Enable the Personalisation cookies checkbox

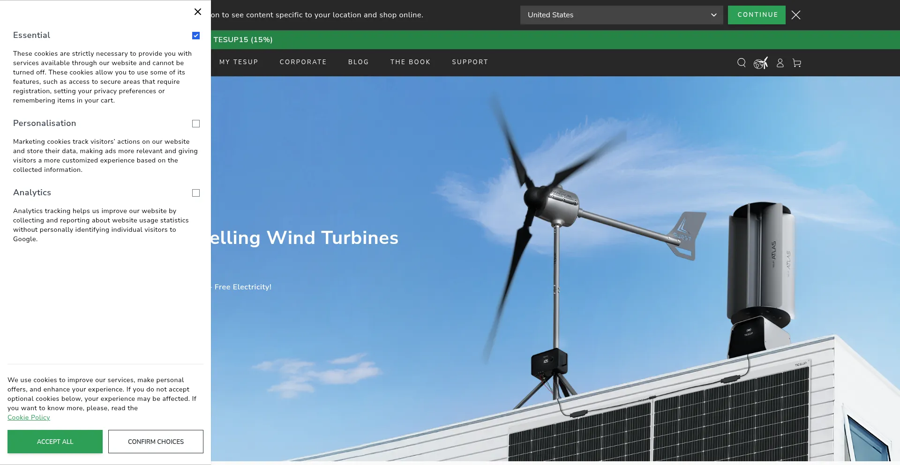tap(196, 124)
